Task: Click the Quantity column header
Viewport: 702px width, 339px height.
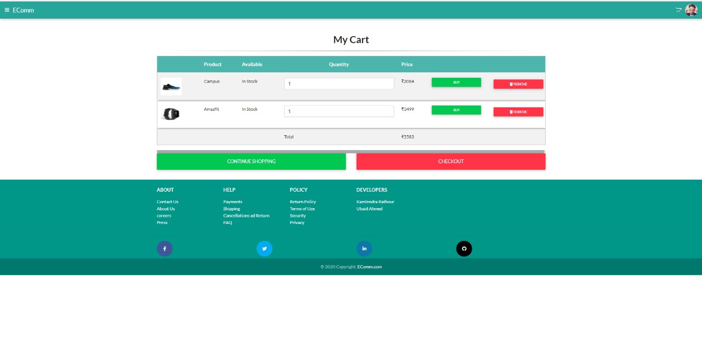Action: [339, 65]
